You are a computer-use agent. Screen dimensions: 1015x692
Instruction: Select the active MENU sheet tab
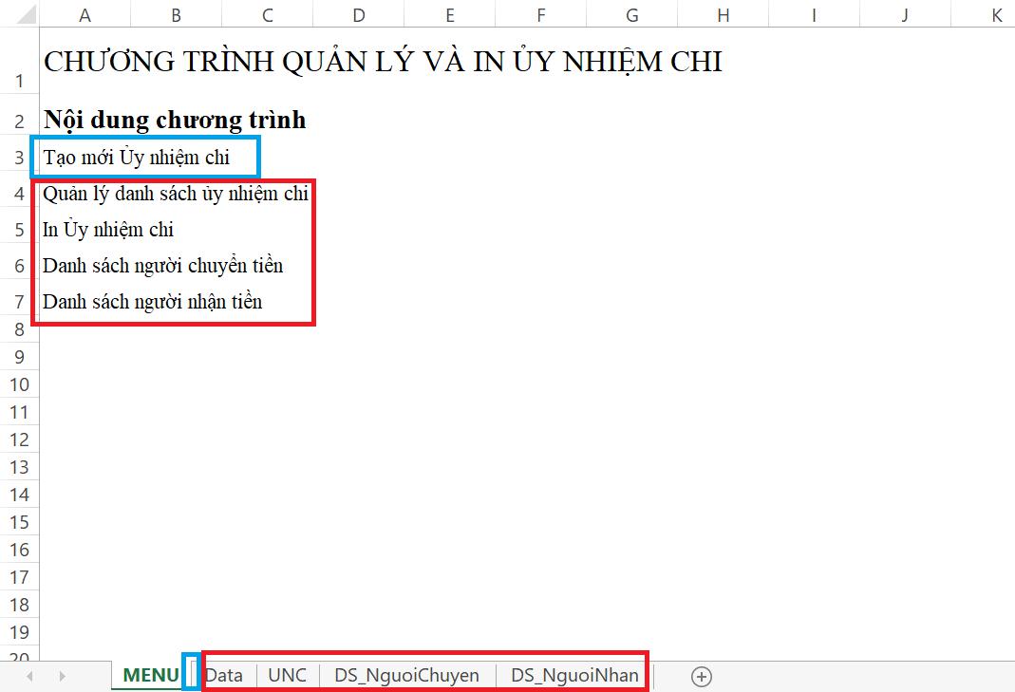[x=150, y=675]
